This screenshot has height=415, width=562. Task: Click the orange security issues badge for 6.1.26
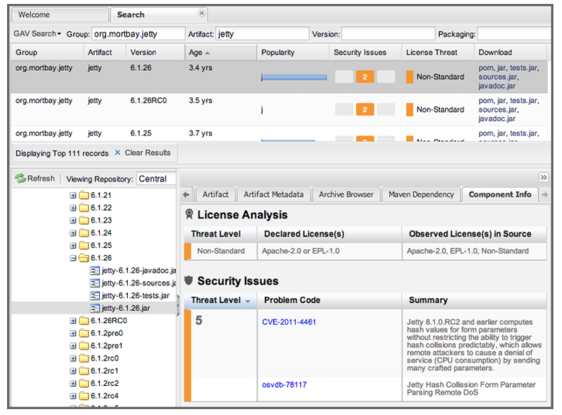[365, 77]
